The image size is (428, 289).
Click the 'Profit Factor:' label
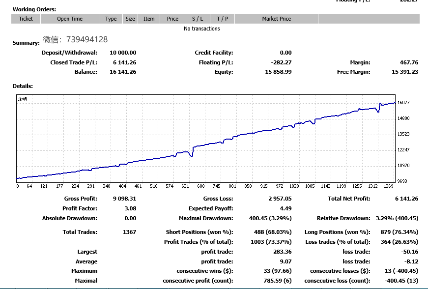[80, 208]
